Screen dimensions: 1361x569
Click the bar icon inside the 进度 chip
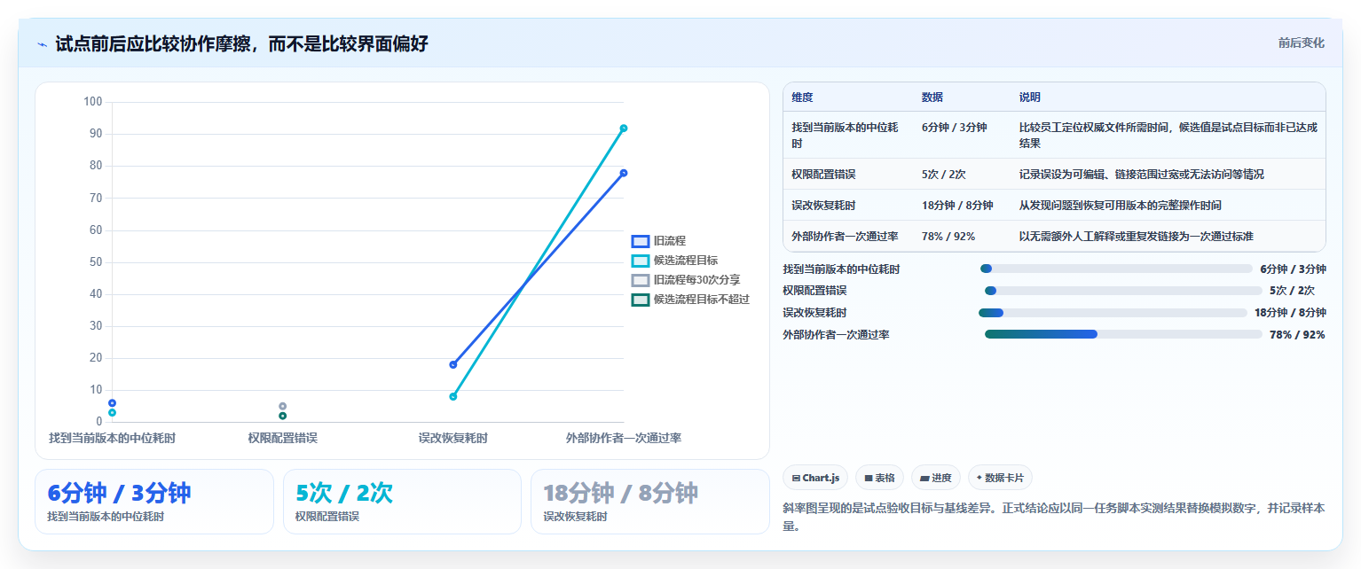click(x=924, y=479)
